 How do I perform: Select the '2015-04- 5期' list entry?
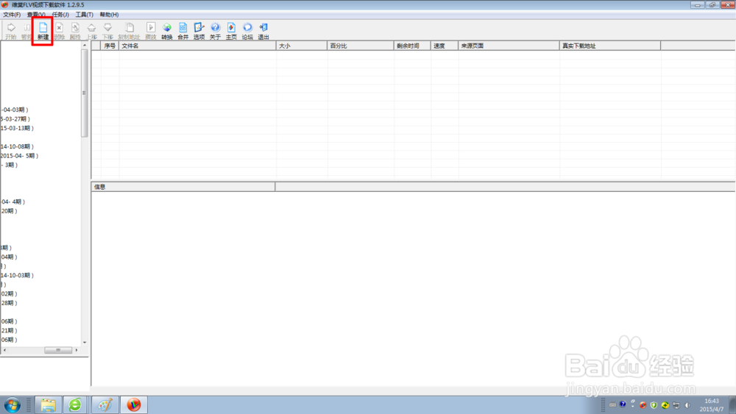click(x=19, y=156)
